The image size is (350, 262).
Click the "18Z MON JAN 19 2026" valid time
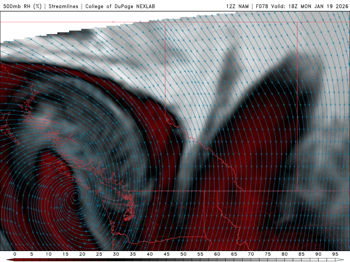click(318, 6)
